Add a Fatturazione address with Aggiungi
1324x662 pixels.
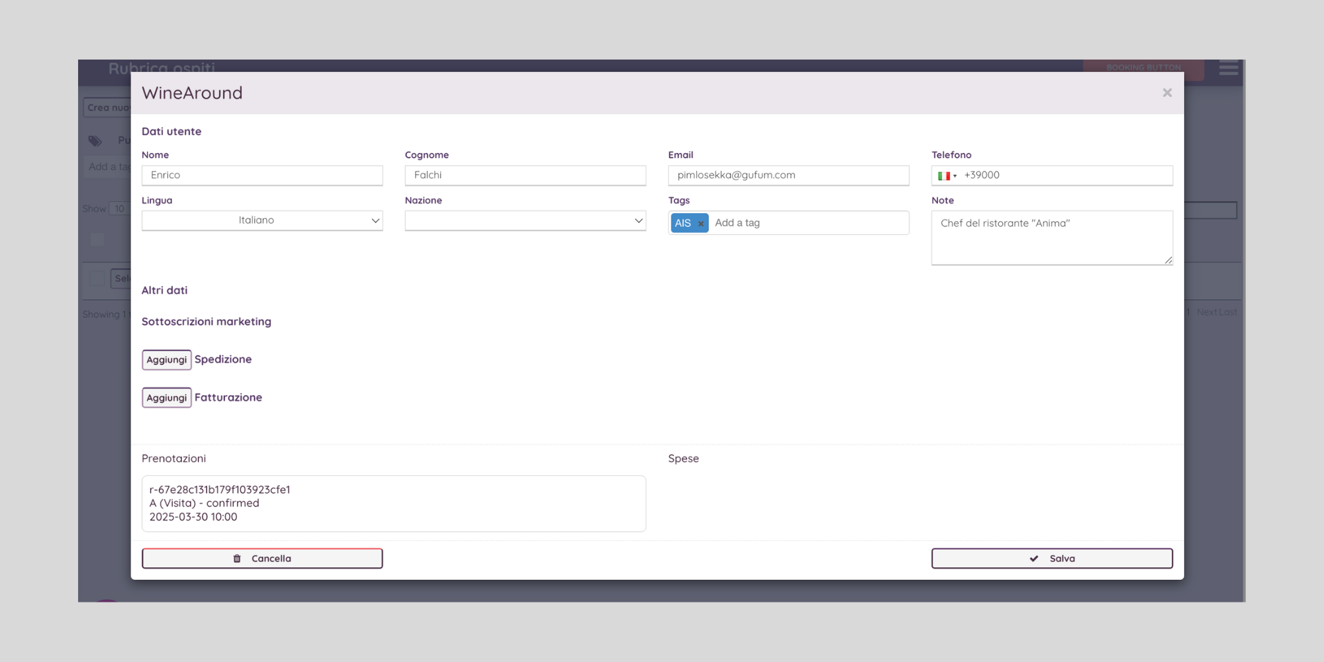[167, 397]
